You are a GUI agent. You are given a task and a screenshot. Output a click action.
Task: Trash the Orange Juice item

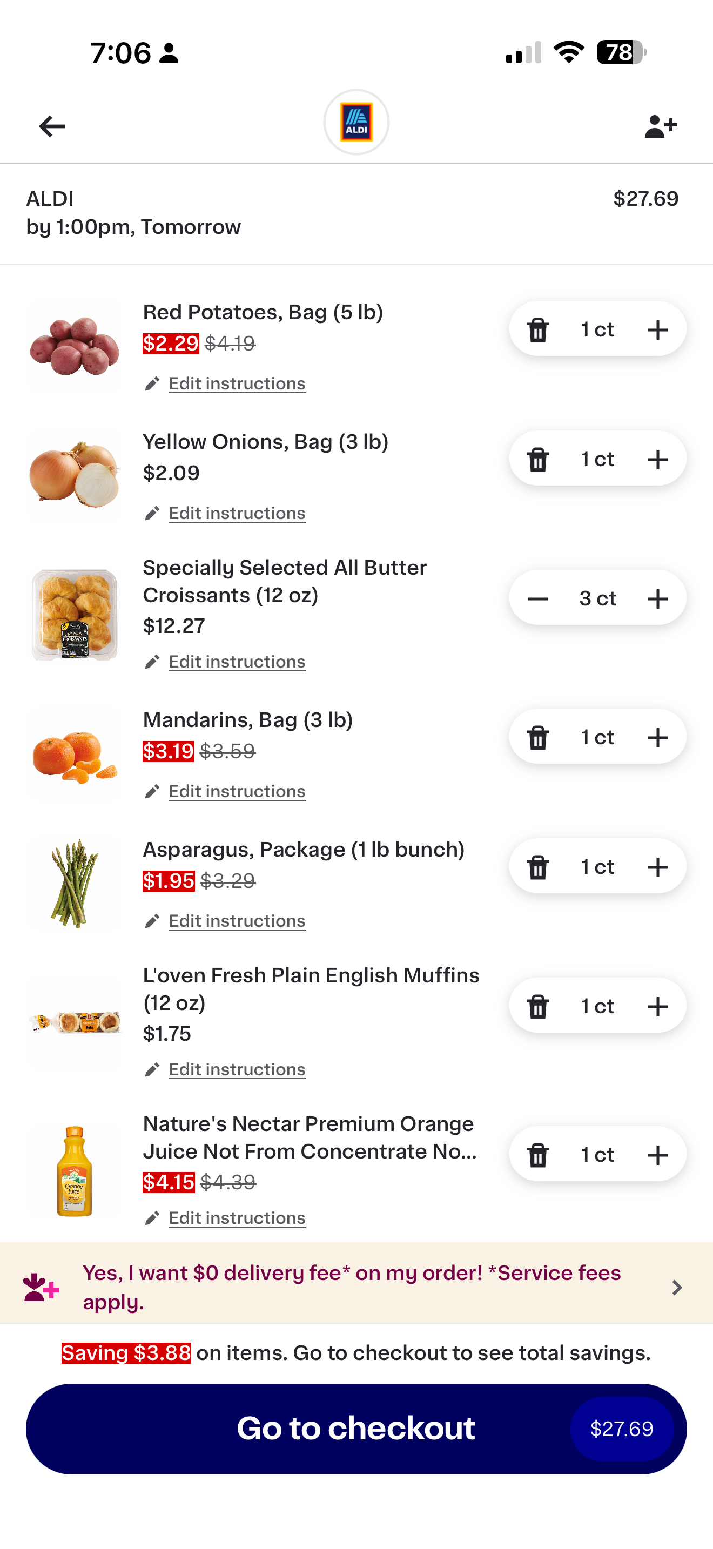coord(537,1155)
